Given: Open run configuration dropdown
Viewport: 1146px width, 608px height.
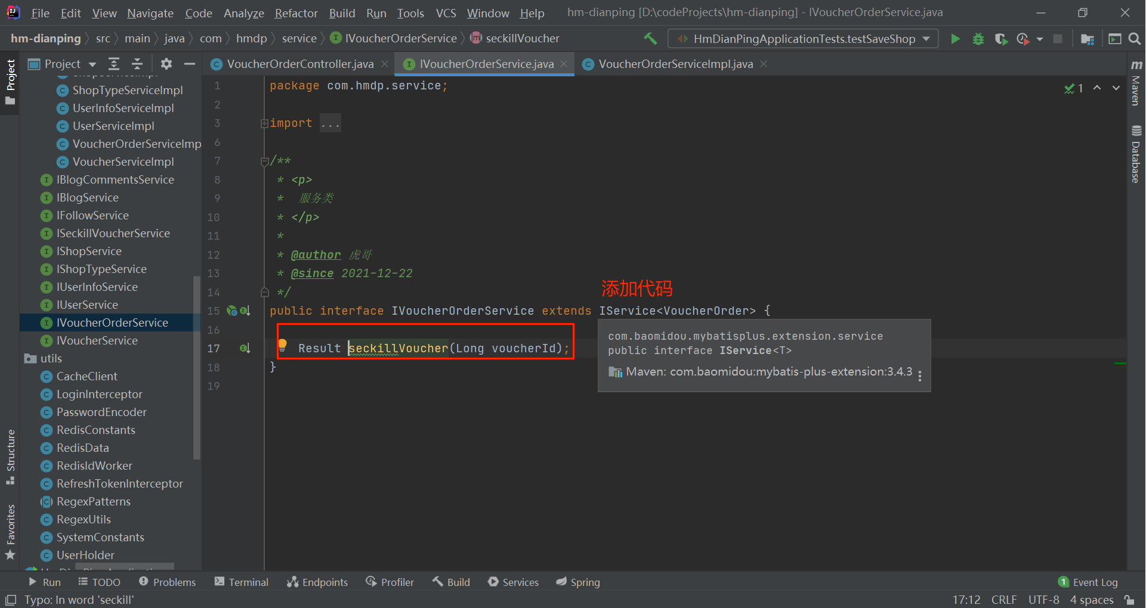Looking at the screenshot, I should tap(803, 39).
